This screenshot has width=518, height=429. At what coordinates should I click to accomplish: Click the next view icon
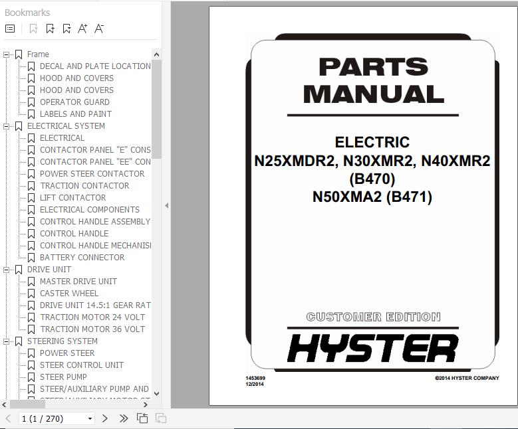pyautogui.click(x=161, y=418)
